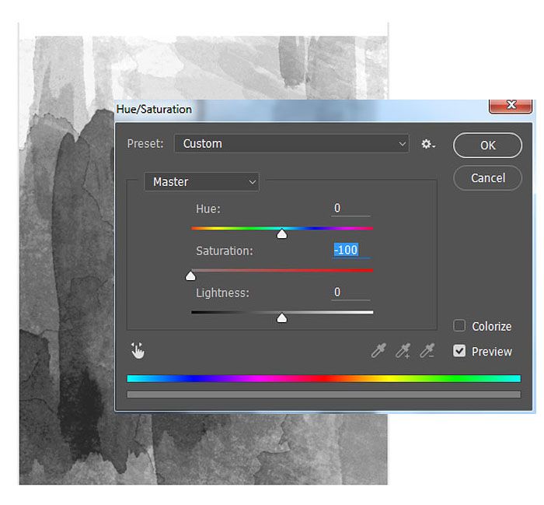The image size is (544, 505).
Task: Click the Saturation slider handle
Action: point(190,275)
